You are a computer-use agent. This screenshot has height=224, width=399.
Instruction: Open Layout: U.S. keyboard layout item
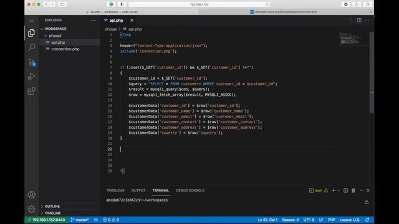click(x=350, y=220)
